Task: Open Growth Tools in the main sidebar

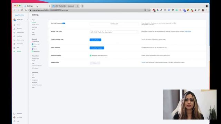Action: [x=20, y=32]
